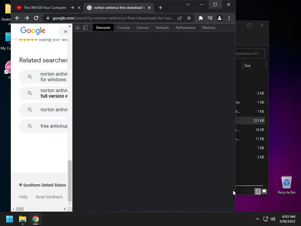Close the YouTube tab
This screenshot has height=226, width=301.
(79, 8)
